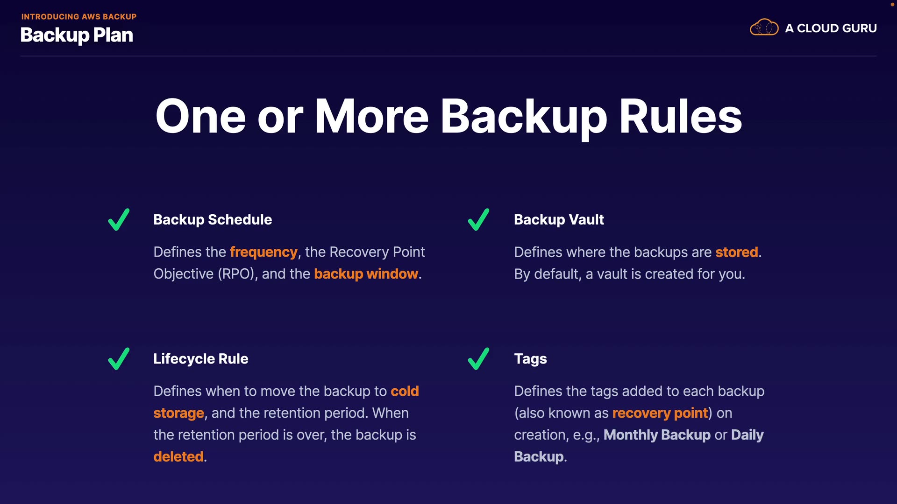This screenshot has height=504, width=897.
Task: Click the small orange dot in the corner
Action: coord(892,4)
